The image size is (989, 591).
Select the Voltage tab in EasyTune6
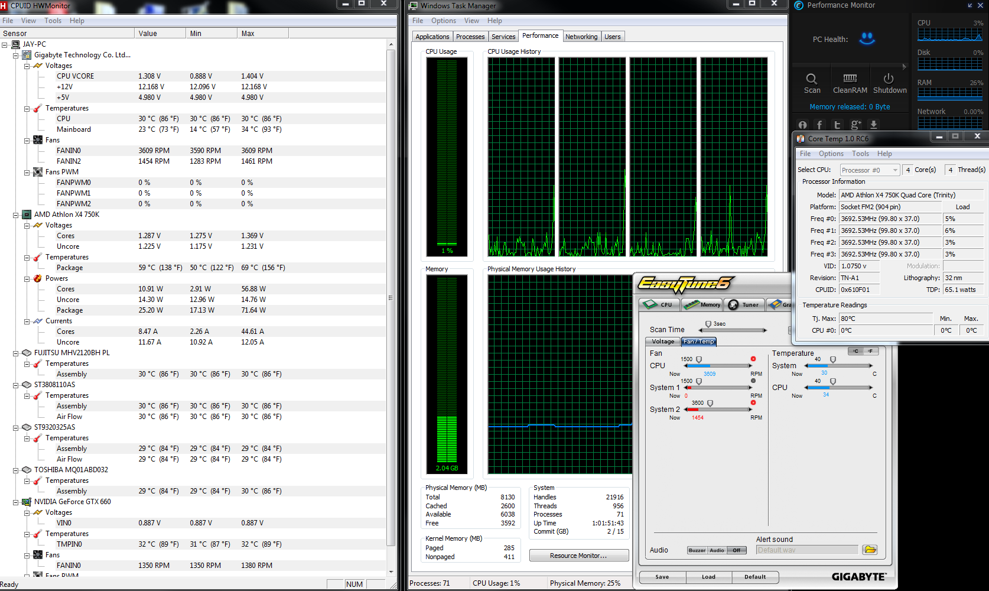(663, 342)
